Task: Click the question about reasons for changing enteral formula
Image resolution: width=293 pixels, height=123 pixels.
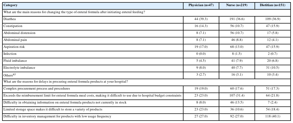Action: (x=74, y=12)
